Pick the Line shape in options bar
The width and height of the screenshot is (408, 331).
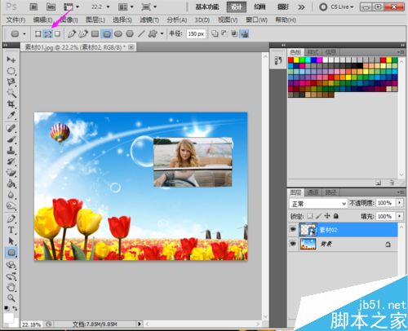pyautogui.click(x=141, y=33)
